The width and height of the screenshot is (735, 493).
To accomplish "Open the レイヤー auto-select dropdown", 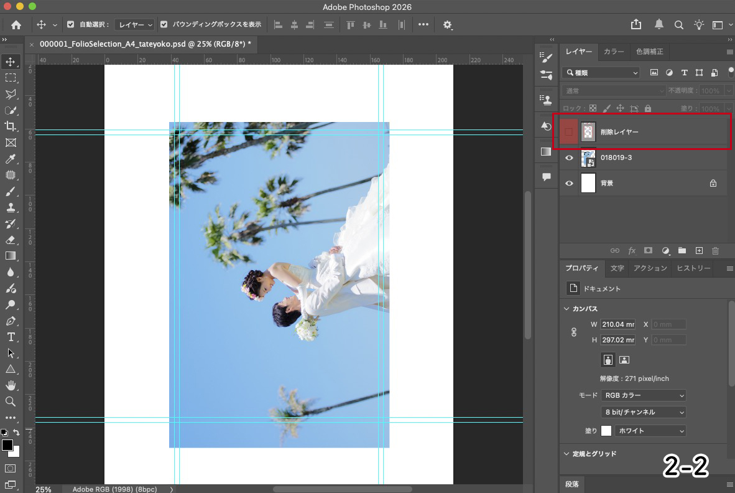I will [134, 25].
